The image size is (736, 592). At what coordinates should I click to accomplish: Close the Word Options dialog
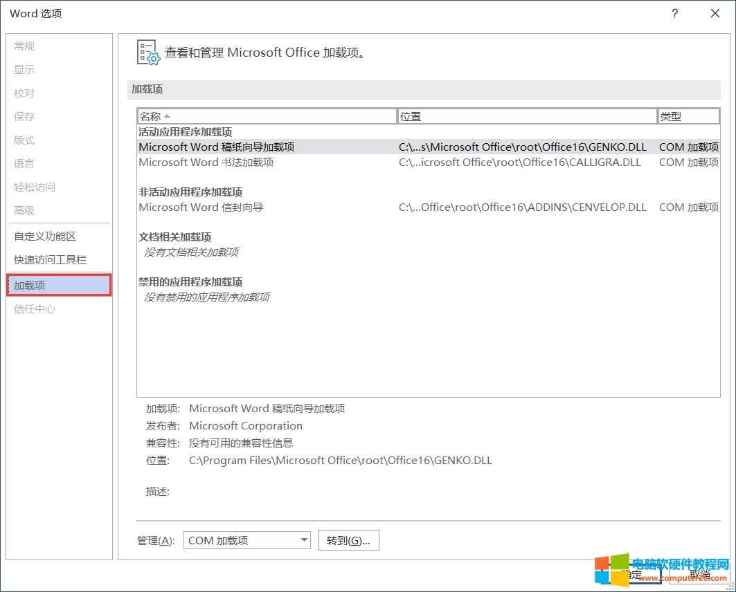tap(715, 14)
